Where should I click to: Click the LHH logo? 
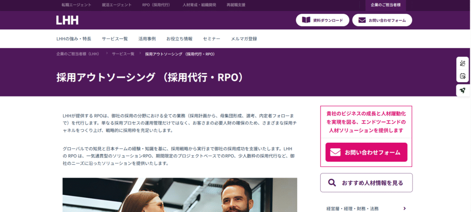pyautogui.click(x=67, y=20)
